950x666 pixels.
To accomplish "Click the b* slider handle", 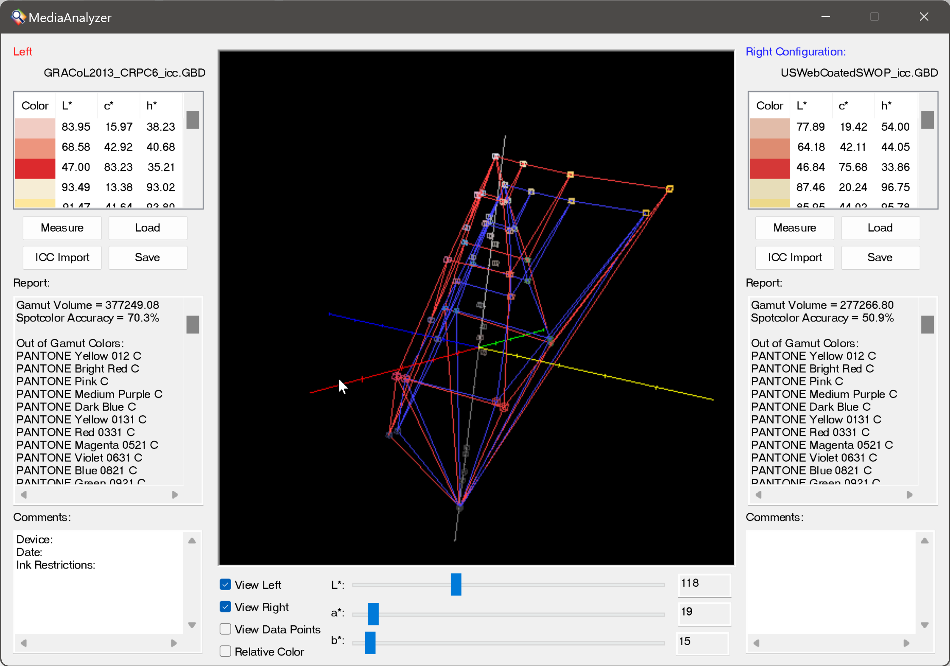I will coord(370,643).
